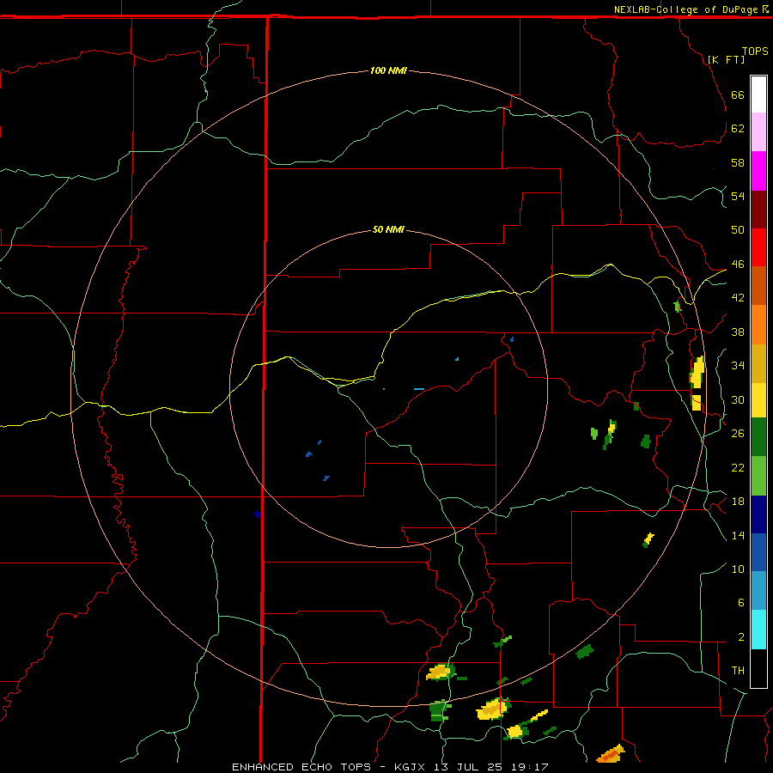773x773 pixels.
Task: Click the '26' legend value
Action: pyautogui.click(x=738, y=434)
